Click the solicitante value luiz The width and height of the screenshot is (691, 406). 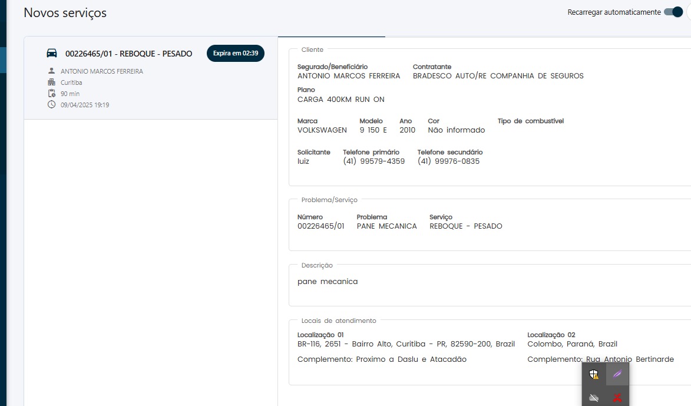click(303, 161)
